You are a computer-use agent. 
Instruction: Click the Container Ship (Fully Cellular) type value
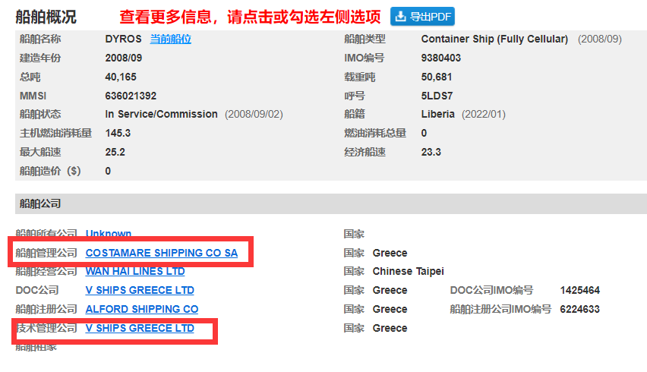[494, 39]
